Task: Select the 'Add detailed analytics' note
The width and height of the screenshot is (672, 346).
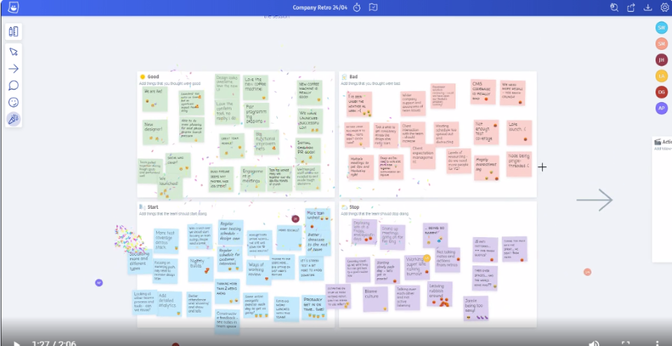Action: point(169,303)
